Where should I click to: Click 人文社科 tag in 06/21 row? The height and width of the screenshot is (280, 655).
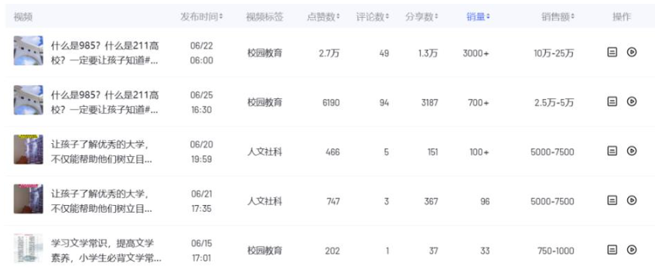click(264, 201)
